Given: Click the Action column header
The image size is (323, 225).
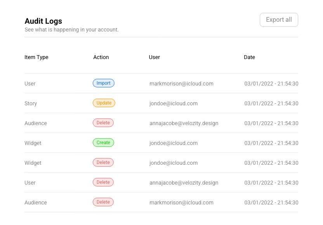Looking at the screenshot, I should [x=101, y=57].
